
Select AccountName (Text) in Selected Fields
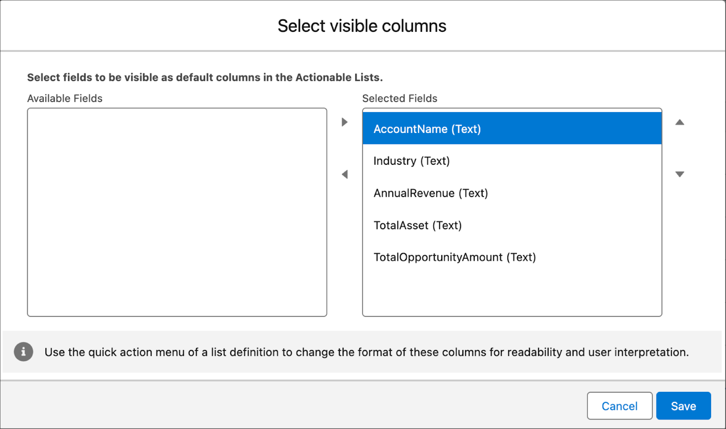click(x=512, y=128)
